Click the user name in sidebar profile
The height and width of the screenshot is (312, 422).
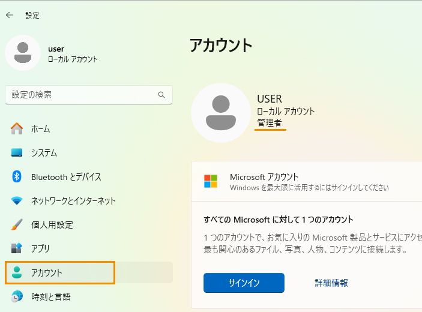tap(56, 49)
